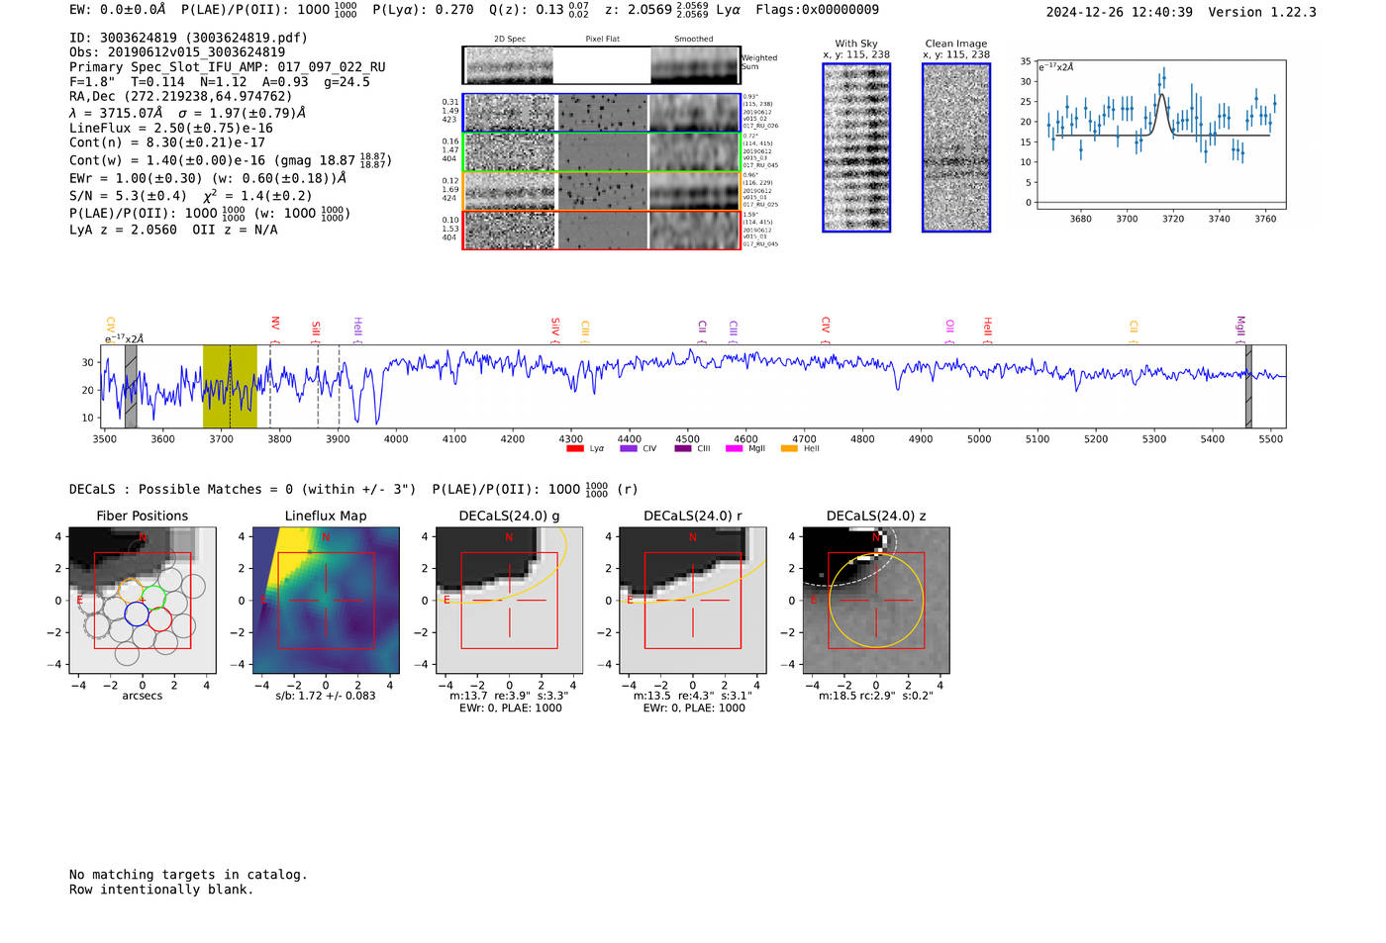Open the Weighted Sum 2D Spec image
The image size is (1386, 943).
coord(509,65)
